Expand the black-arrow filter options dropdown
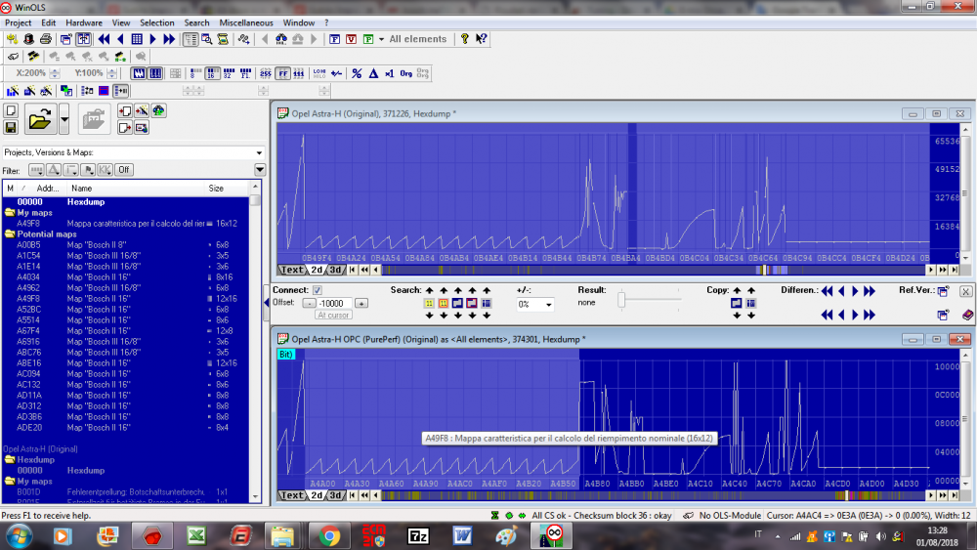977x550 pixels. [x=260, y=169]
